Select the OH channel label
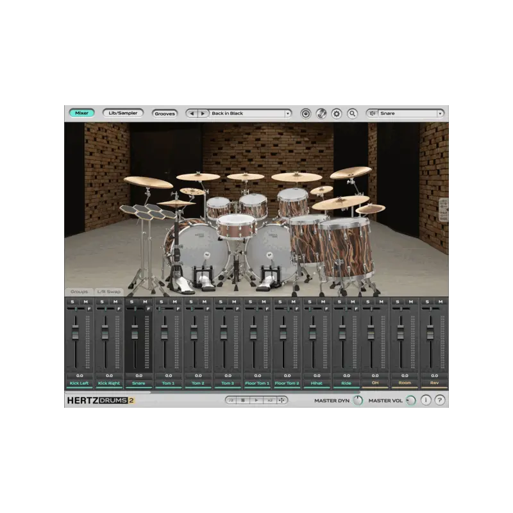Image resolution: width=513 pixels, height=513 pixels. click(375, 383)
